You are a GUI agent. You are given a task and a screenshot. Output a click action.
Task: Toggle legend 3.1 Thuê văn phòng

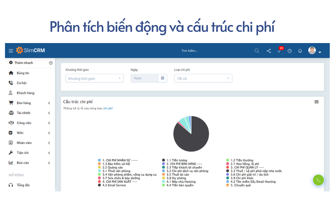[x=114, y=171]
